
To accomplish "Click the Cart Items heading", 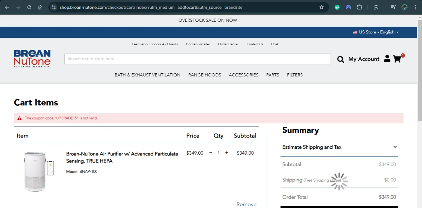I will (x=36, y=103).
